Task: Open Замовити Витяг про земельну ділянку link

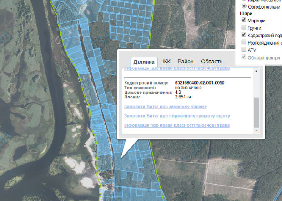Action: point(166,107)
